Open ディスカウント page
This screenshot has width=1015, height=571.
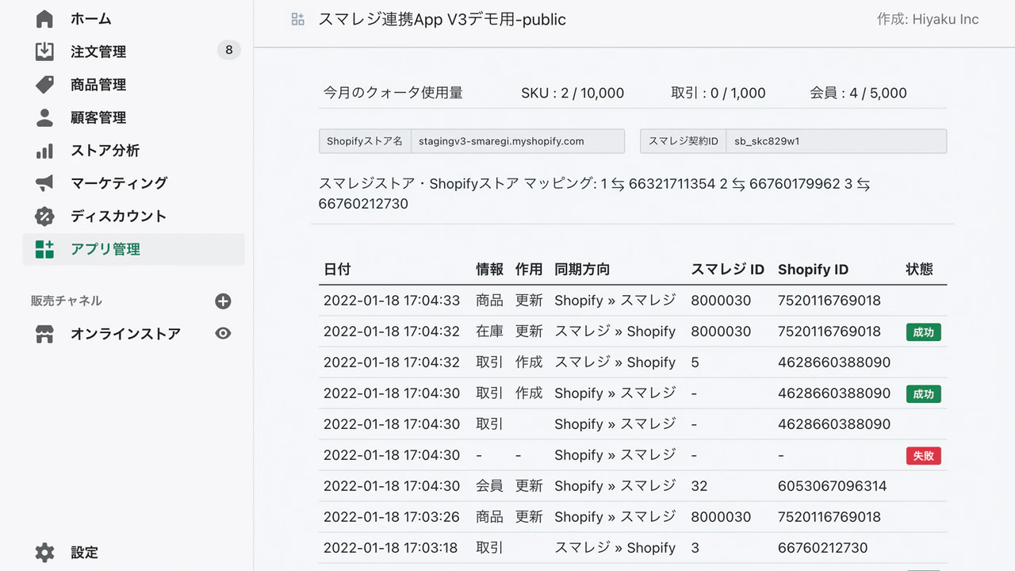tap(119, 217)
